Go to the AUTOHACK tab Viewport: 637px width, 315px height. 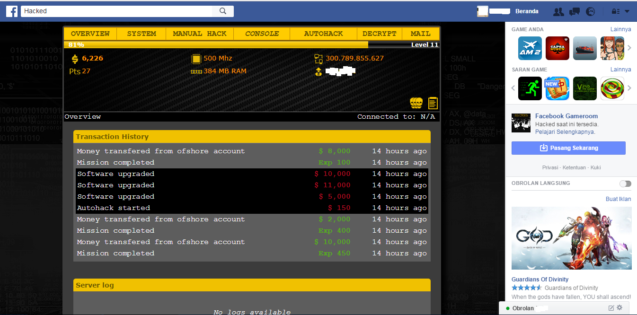point(323,34)
